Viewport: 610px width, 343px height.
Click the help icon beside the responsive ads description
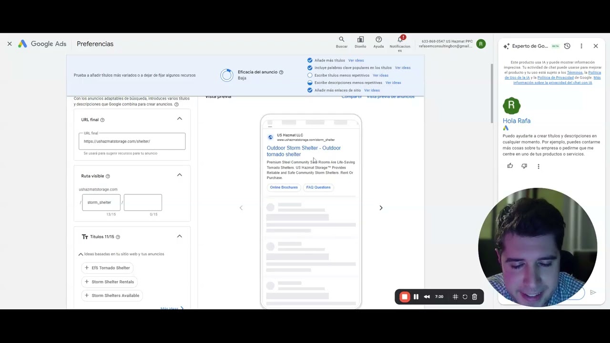pos(176,104)
